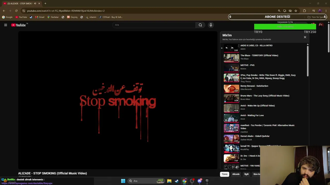
Task: Open Steam from the taskbar
Action: (177, 181)
